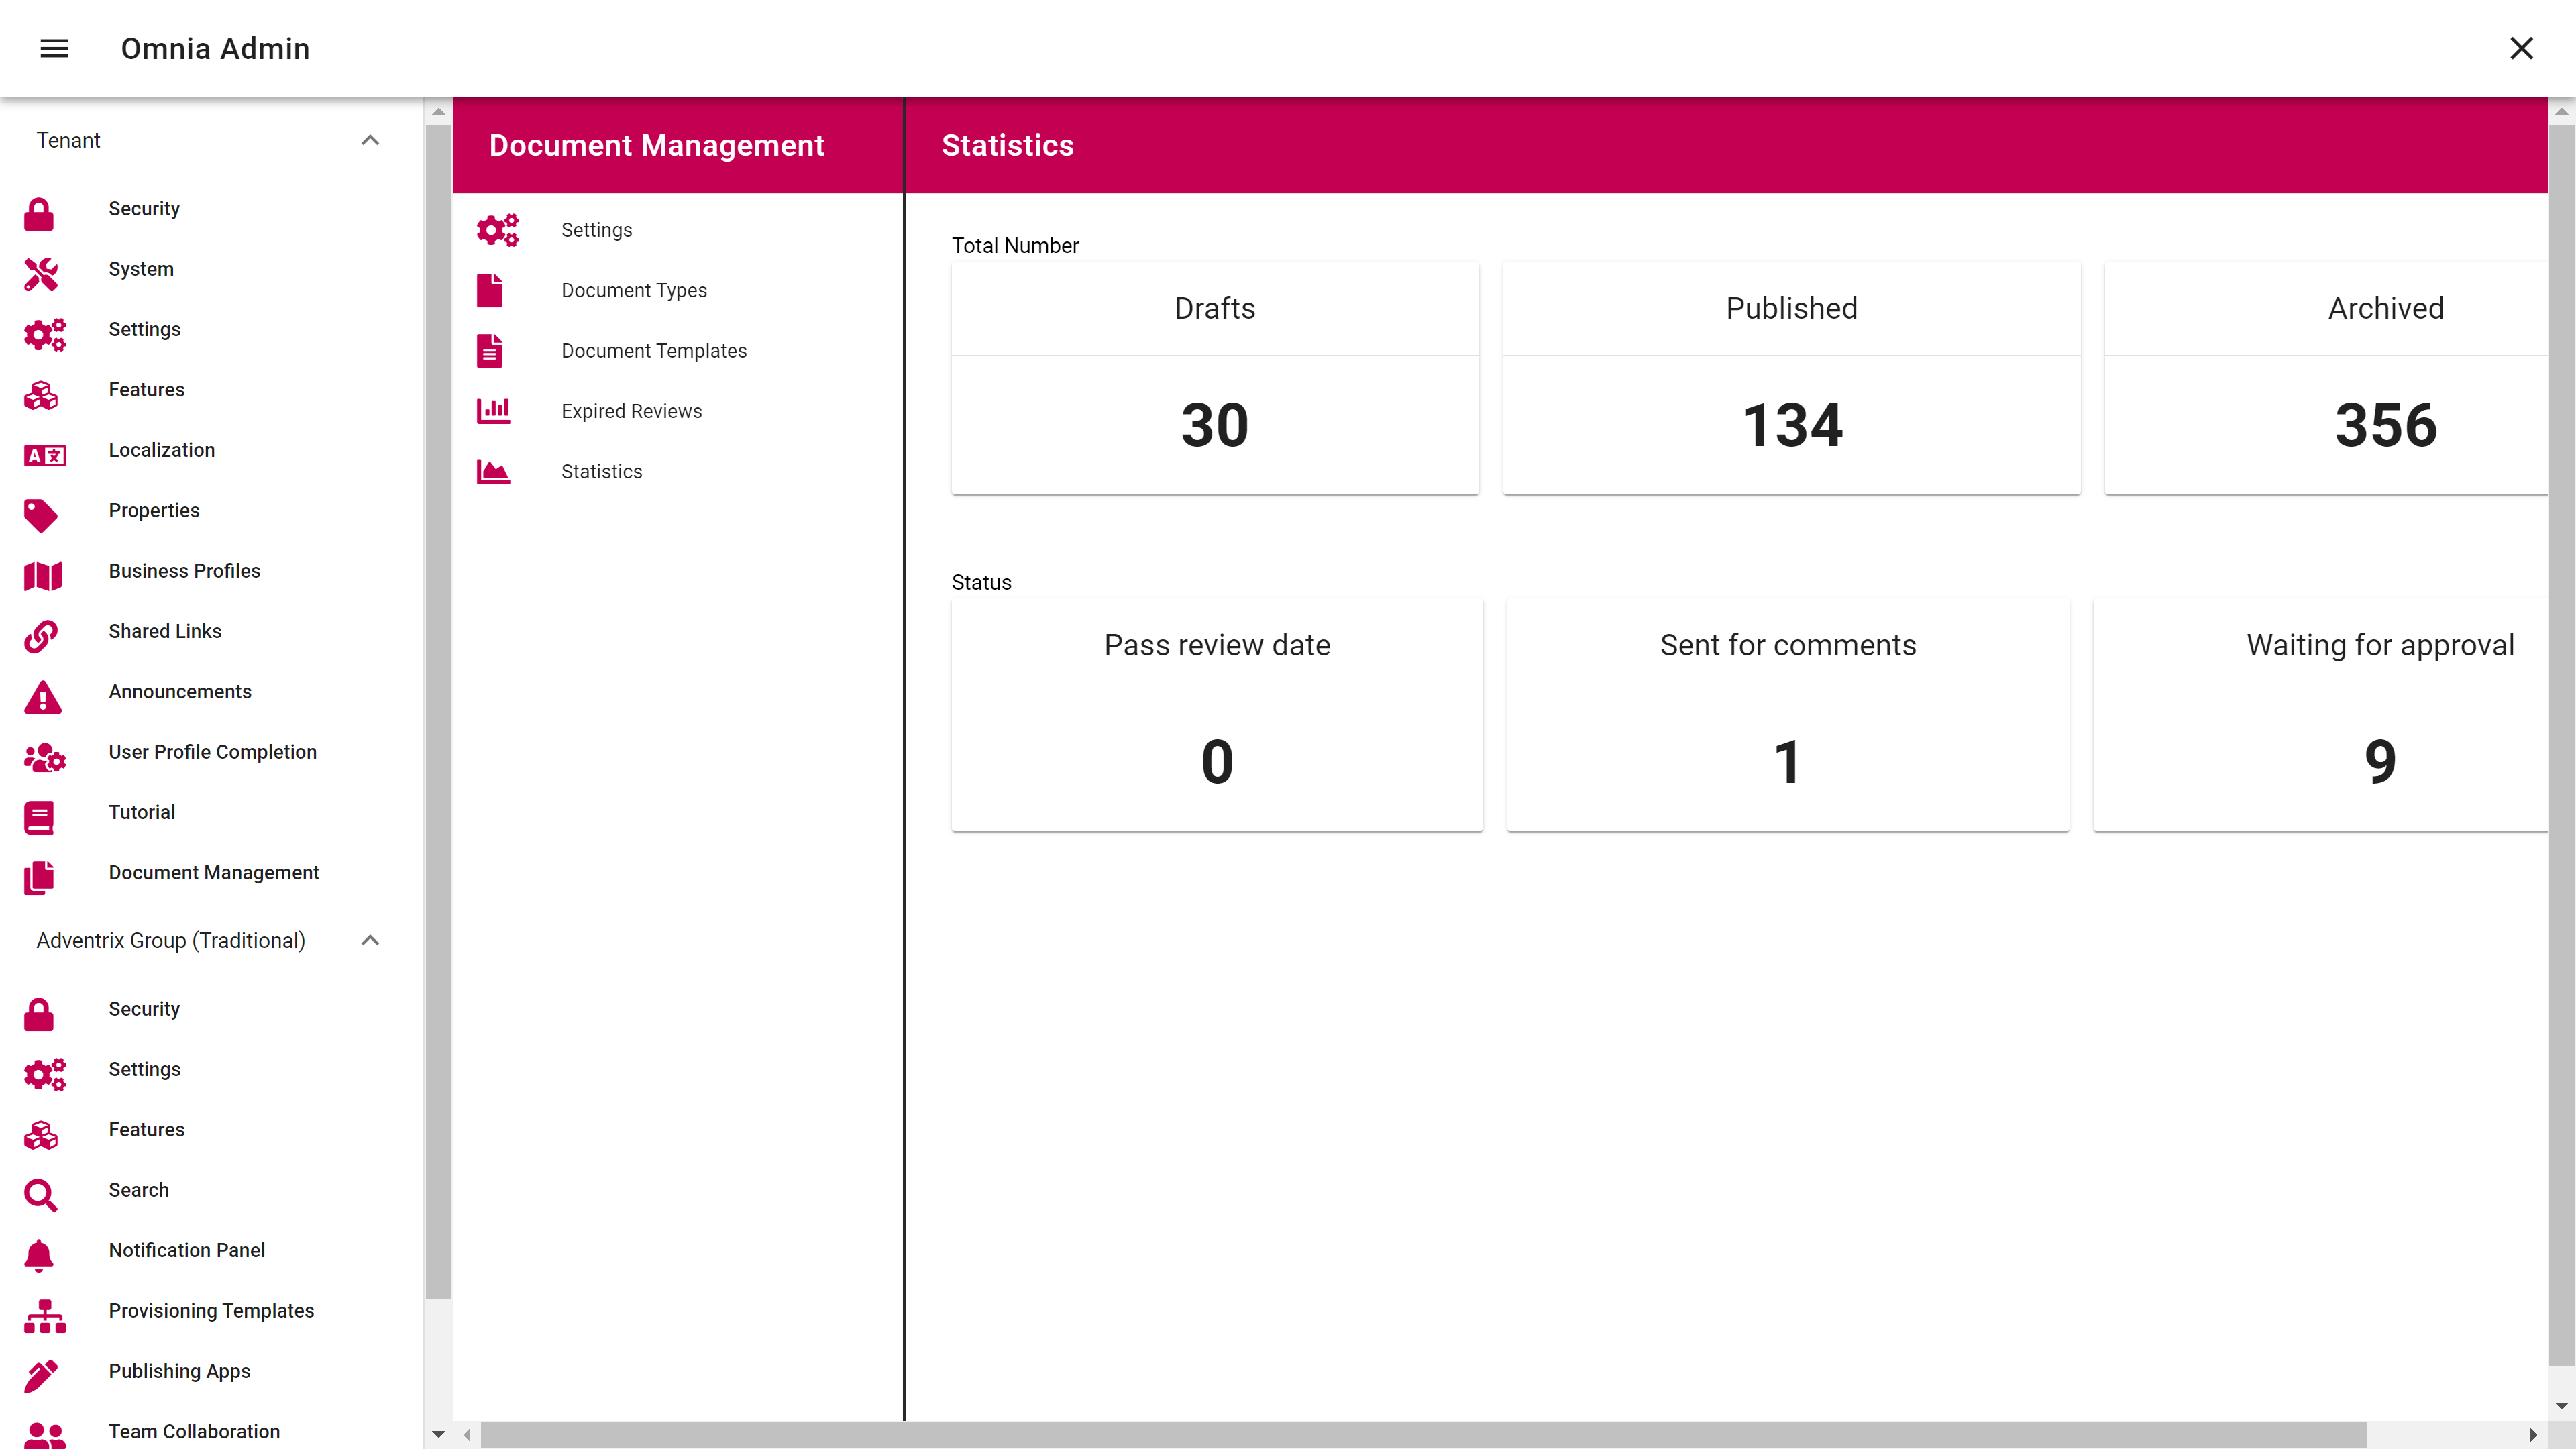Click the horizontal scrollbar at bottom
Image resolution: width=2576 pixels, height=1449 pixels.
[1423, 1435]
